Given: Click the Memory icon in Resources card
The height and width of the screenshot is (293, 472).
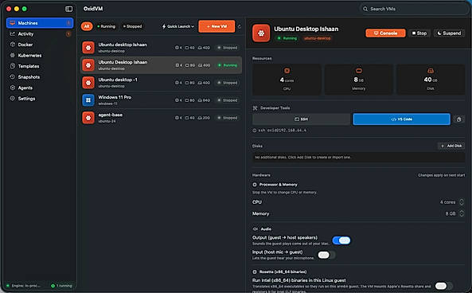Looking at the screenshot, I should click(x=359, y=71).
